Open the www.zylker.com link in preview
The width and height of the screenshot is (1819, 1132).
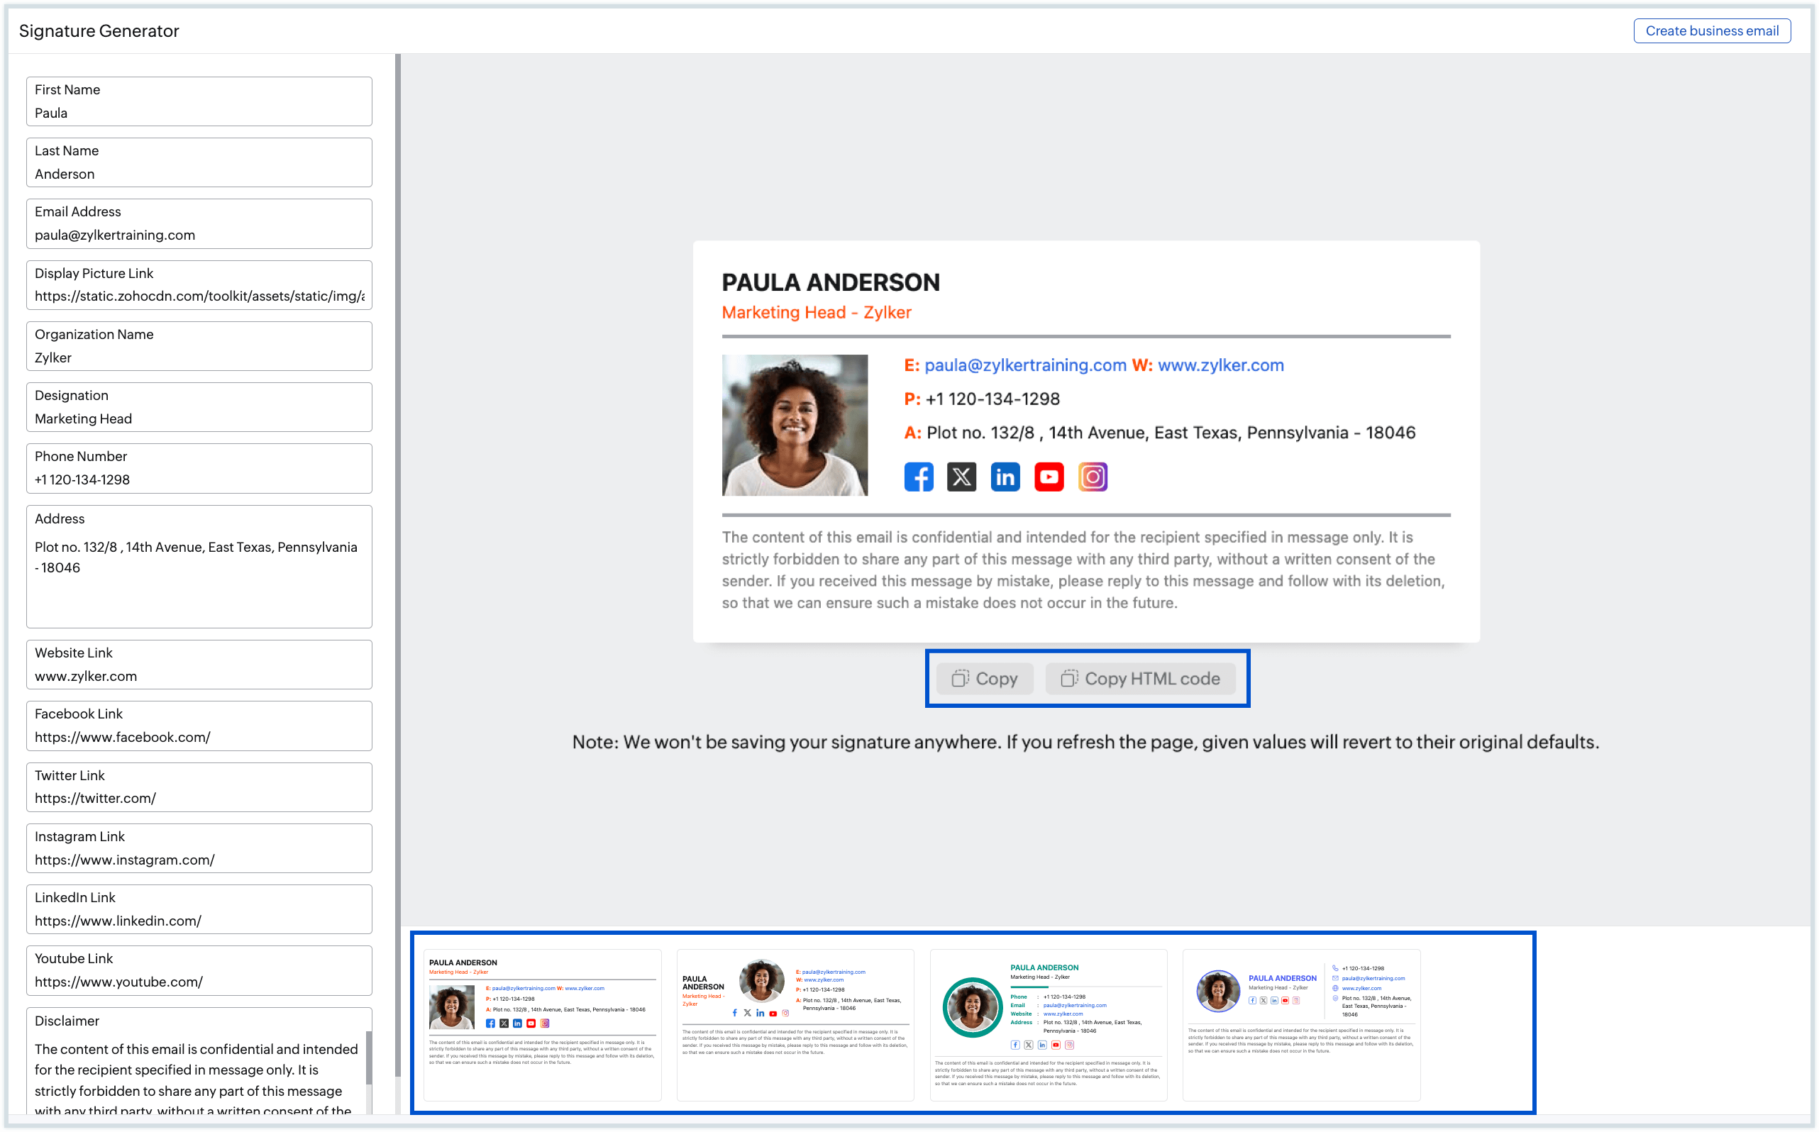click(x=1220, y=365)
